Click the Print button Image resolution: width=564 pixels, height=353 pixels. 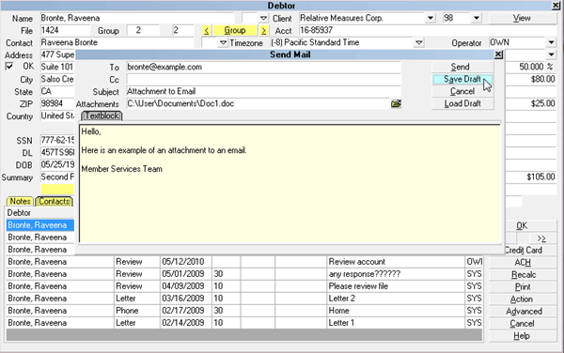[x=523, y=287]
